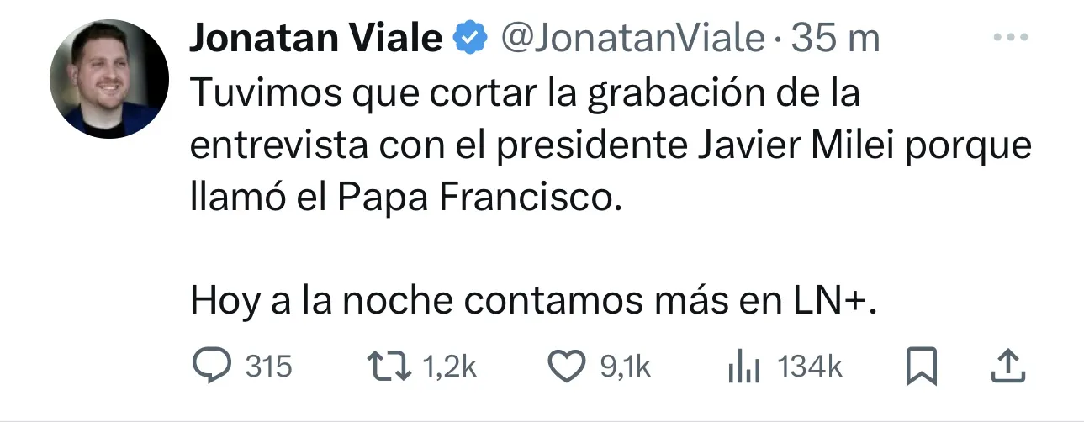This screenshot has width=1084, height=422.
Task: Click the 315 replies count
Action: click(x=269, y=367)
